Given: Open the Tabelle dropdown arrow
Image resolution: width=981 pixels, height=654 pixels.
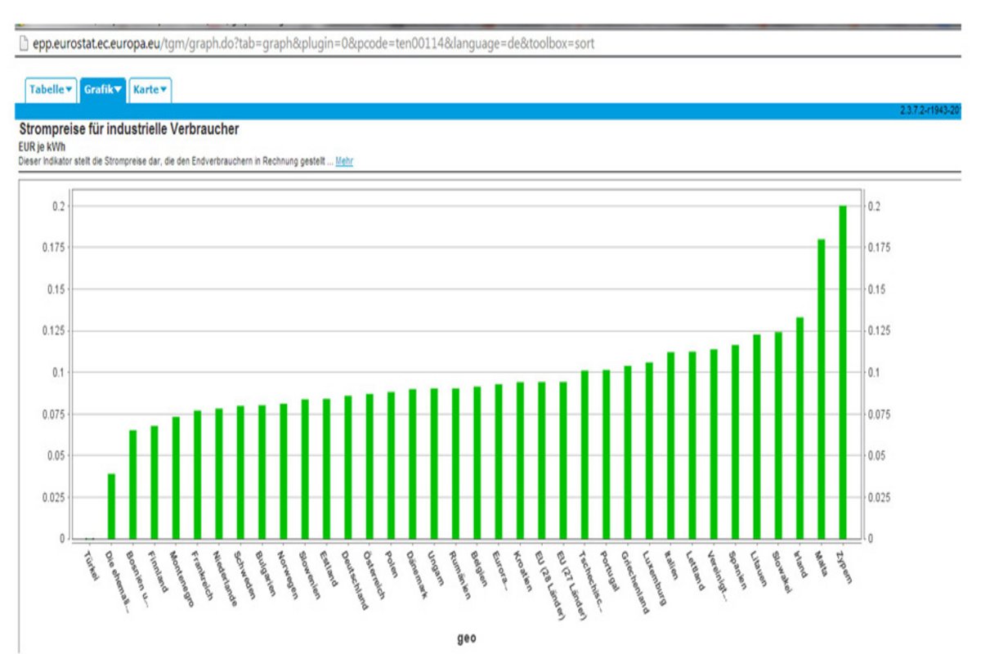Looking at the screenshot, I should (x=69, y=90).
